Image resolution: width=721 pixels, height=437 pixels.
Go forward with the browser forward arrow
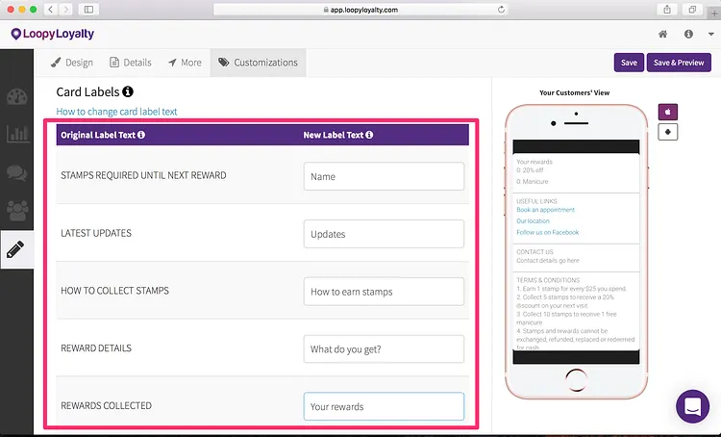click(x=66, y=10)
